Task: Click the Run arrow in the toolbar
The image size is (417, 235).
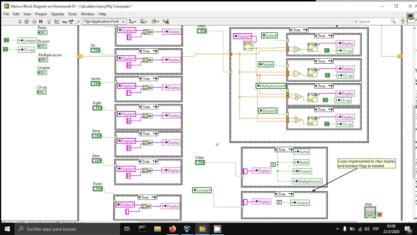Action: tap(20, 22)
